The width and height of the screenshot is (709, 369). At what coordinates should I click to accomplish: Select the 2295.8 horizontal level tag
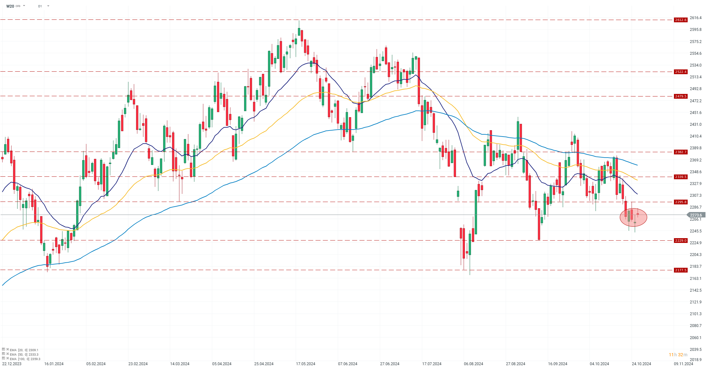[x=681, y=202]
